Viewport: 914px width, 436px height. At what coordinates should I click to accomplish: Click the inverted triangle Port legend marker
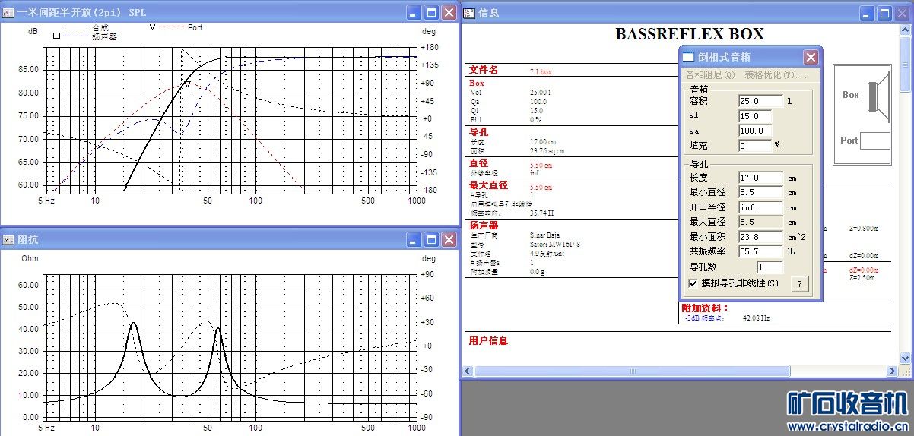click(152, 27)
